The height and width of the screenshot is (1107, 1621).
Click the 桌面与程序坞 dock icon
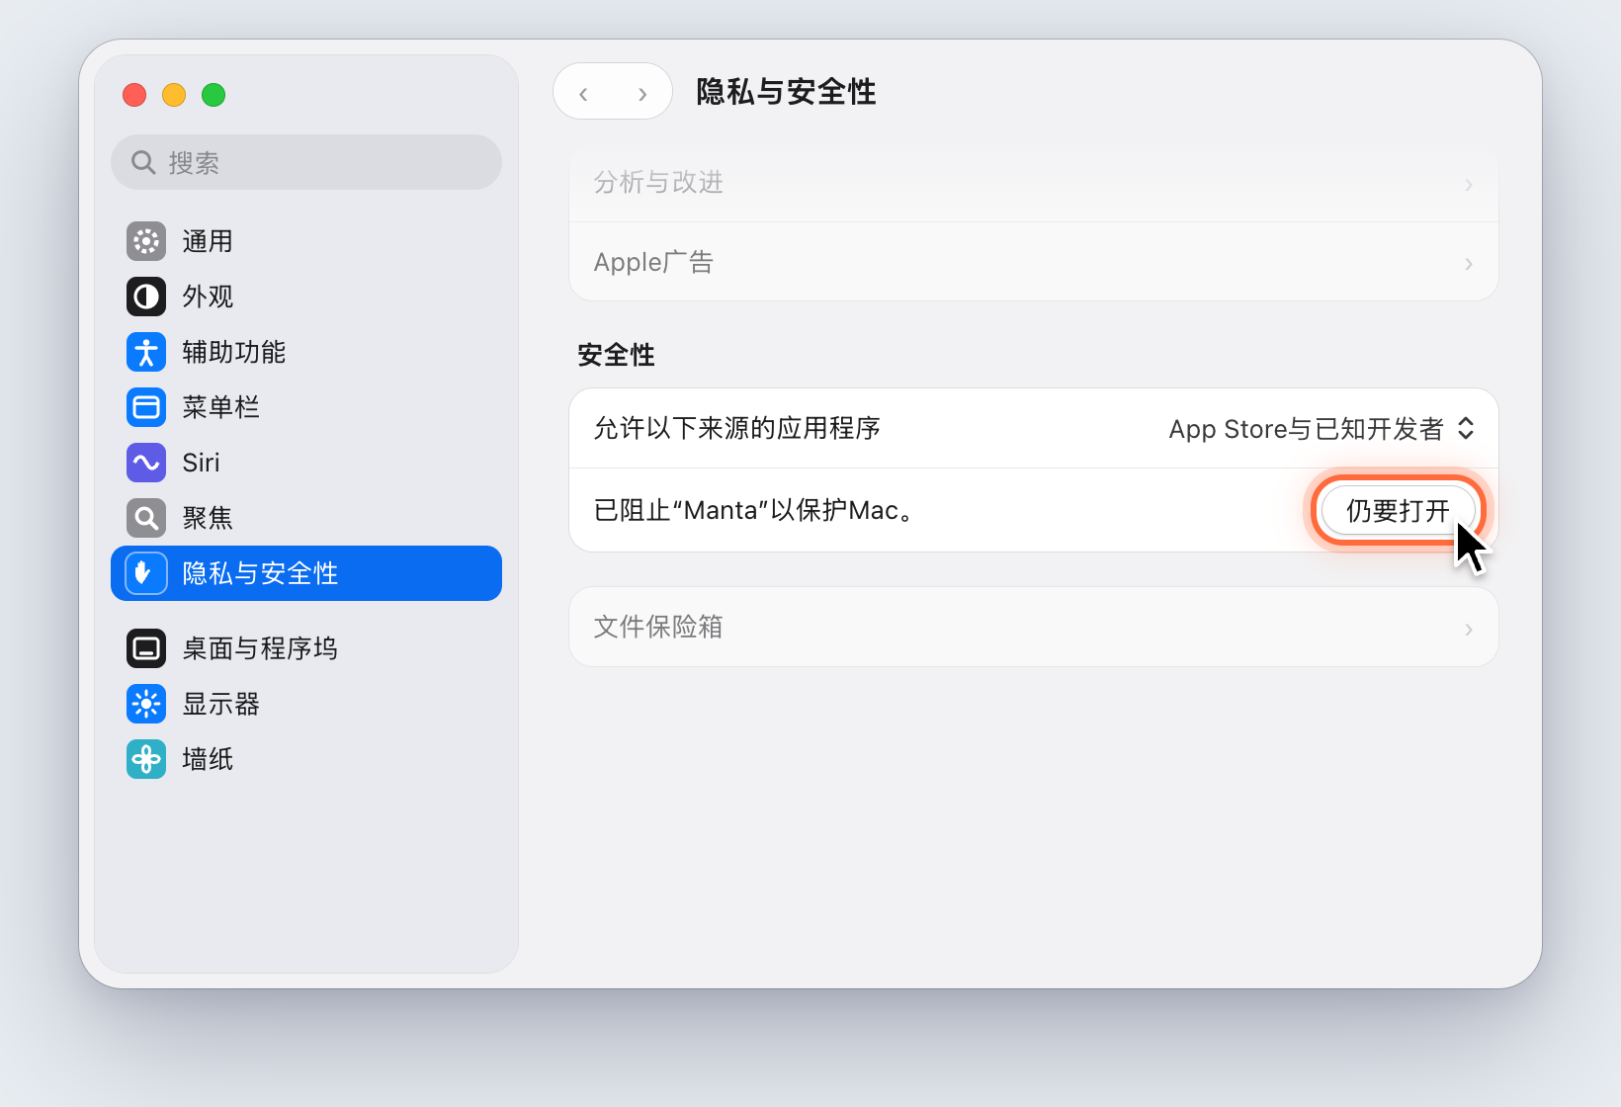click(146, 648)
